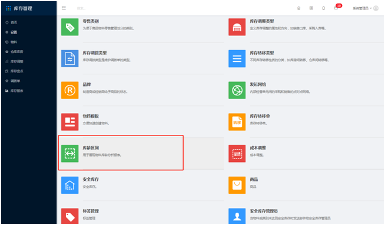Viewport: 385px width, 225px height.
Task: Open the 库存转移类型 blue list icon
Action: (237, 58)
